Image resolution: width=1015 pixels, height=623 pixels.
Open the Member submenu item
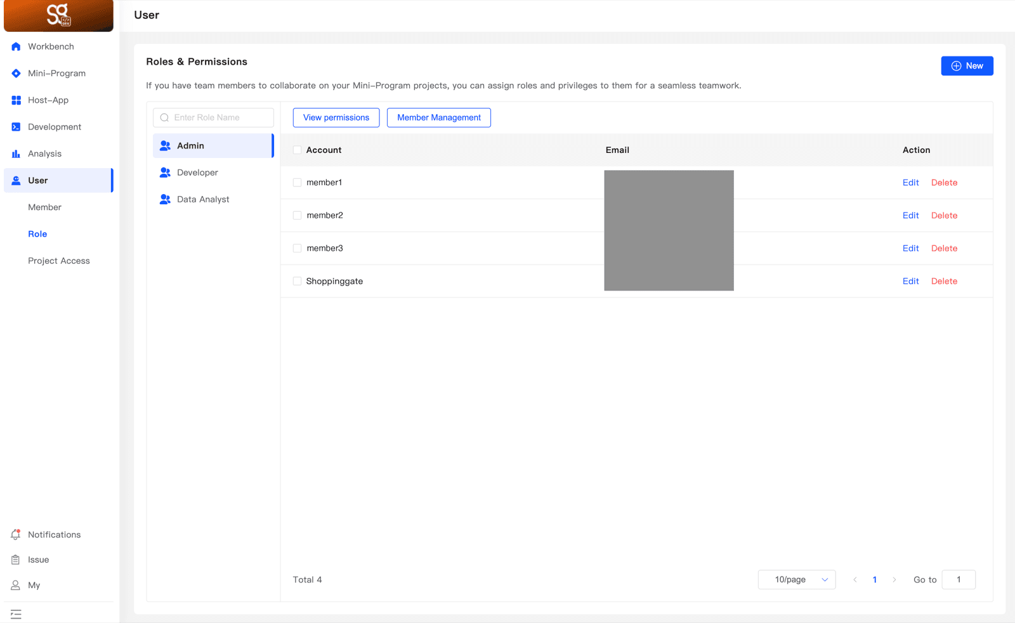(x=44, y=207)
